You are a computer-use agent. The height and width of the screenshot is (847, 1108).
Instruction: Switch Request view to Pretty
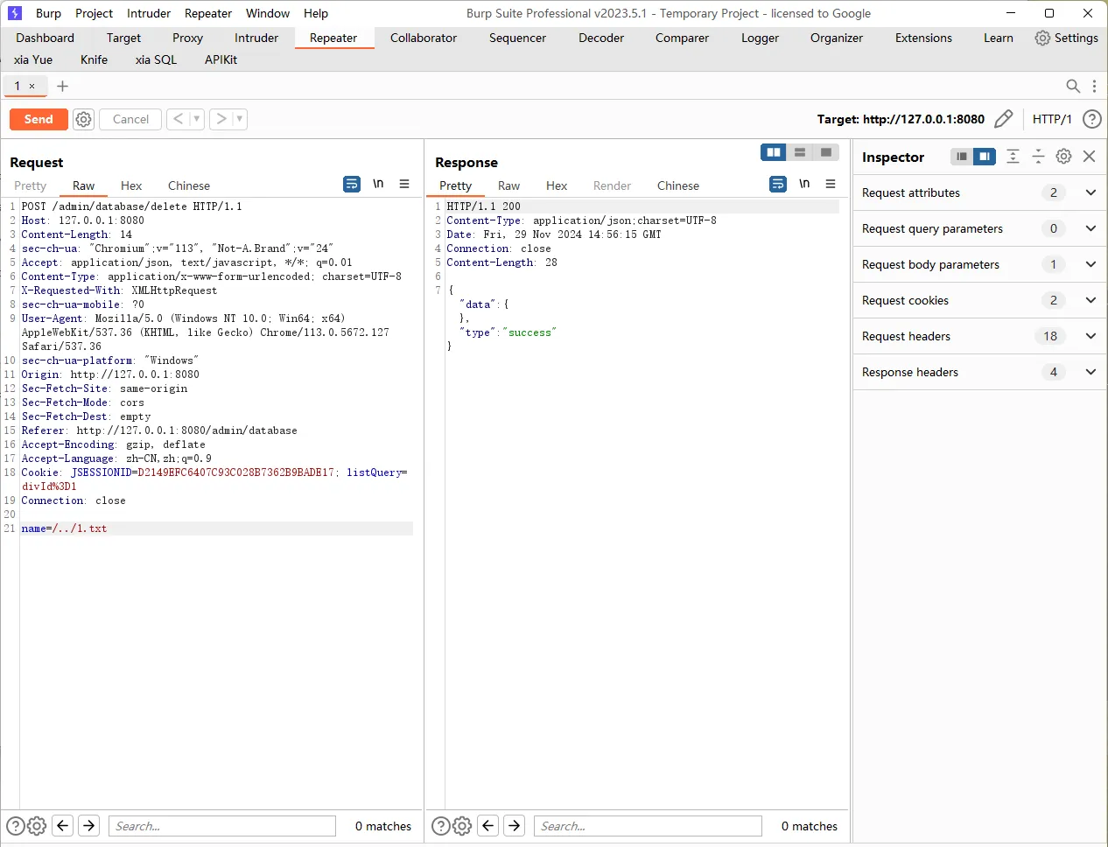(30, 185)
